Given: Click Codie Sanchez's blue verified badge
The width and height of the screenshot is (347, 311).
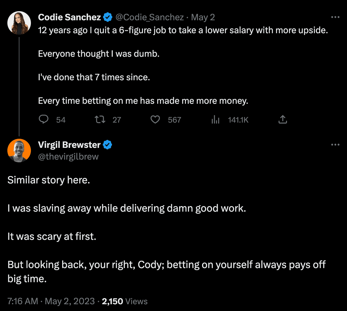Looking at the screenshot, I should pyautogui.click(x=108, y=17).
